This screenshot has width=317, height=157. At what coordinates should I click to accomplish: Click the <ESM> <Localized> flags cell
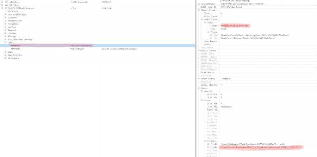pyautogui.click(x=79, y=2)
